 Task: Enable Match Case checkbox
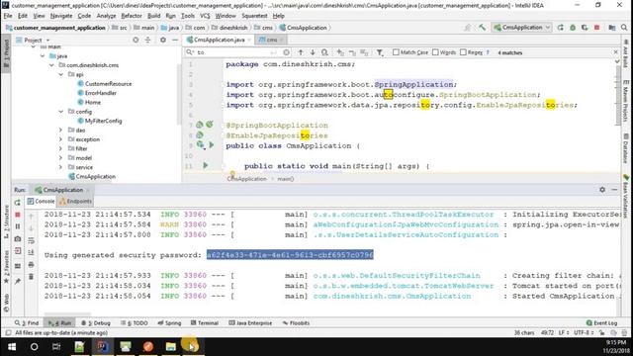point(396,52)
